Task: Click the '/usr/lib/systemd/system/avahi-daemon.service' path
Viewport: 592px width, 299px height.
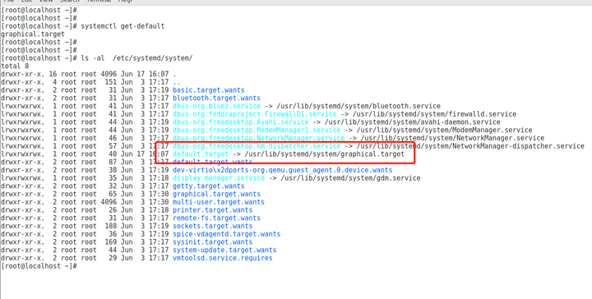Action: [412, 122]
